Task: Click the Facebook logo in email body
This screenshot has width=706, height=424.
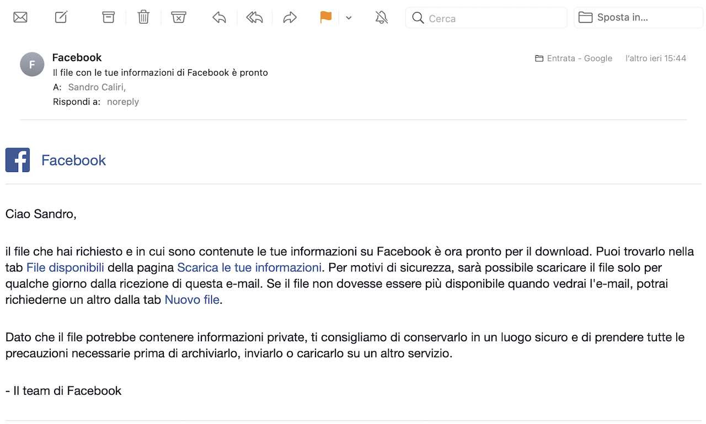Action: (18, 160)
